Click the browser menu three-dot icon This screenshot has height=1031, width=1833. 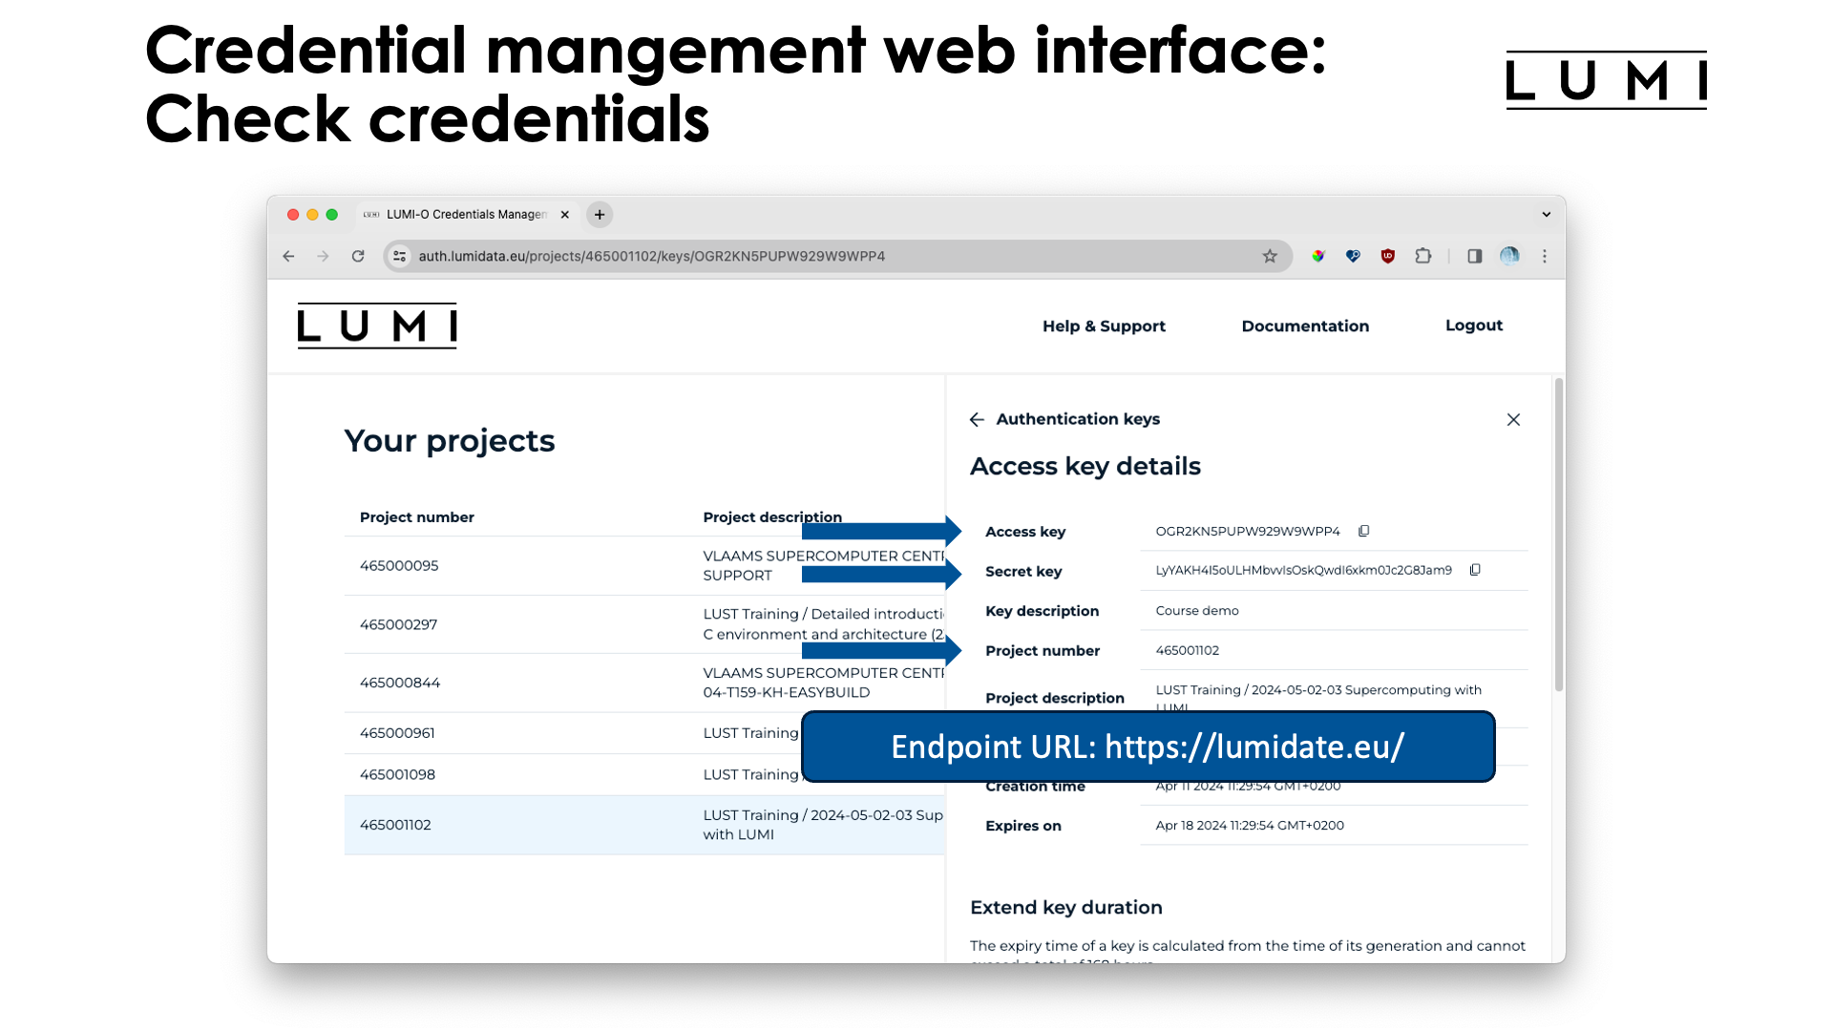(1545, 254)
